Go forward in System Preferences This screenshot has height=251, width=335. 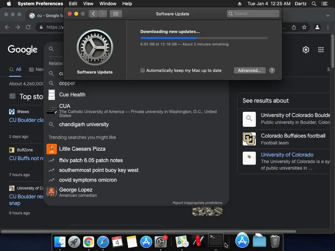point(102,14)
